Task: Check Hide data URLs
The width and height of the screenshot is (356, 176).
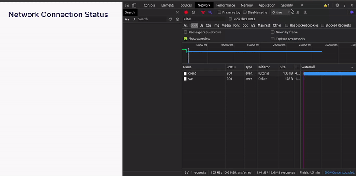Action: coord(230,19)
